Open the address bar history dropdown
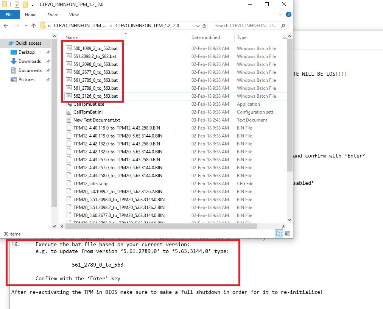The image size is (383, 309). (198, 26)
